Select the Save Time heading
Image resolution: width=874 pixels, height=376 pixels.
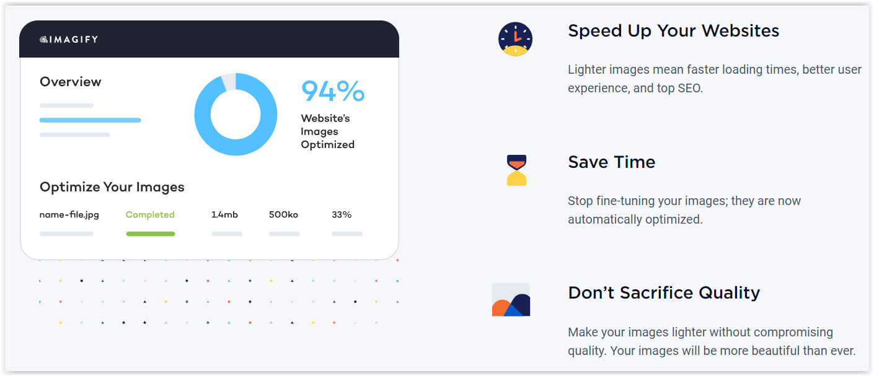(x=612, y=162)
